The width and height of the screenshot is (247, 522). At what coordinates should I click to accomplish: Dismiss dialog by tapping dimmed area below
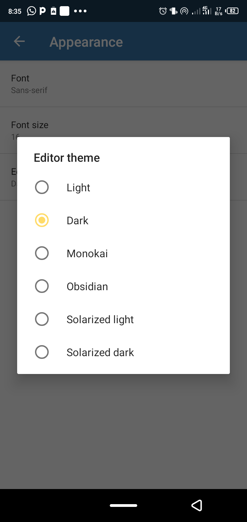(123, 429)
